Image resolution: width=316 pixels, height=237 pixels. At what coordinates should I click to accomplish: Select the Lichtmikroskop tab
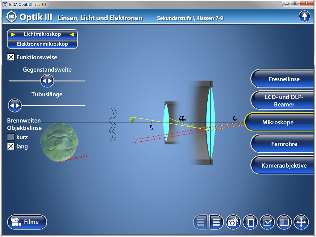coord(42,34)
